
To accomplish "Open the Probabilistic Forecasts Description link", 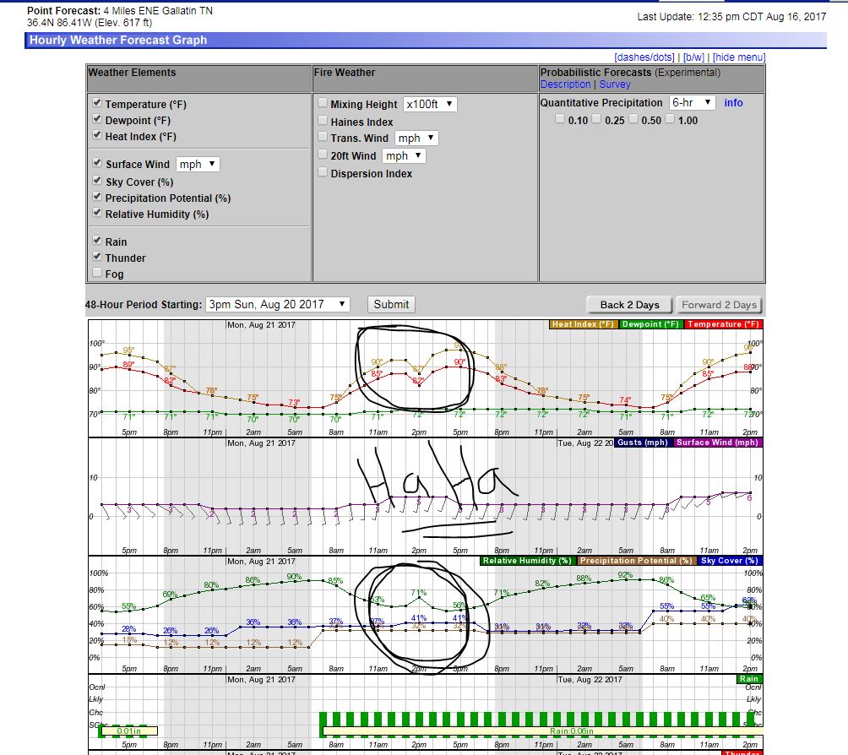I will click(565, 84).
